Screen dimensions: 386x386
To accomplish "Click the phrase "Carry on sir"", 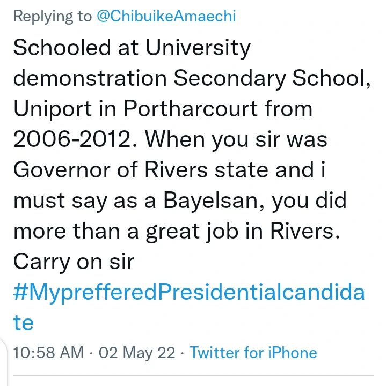I will [73, 262].
